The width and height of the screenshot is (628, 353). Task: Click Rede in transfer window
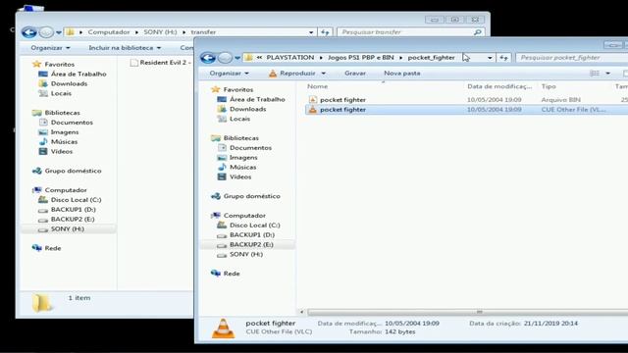[52, 248]
